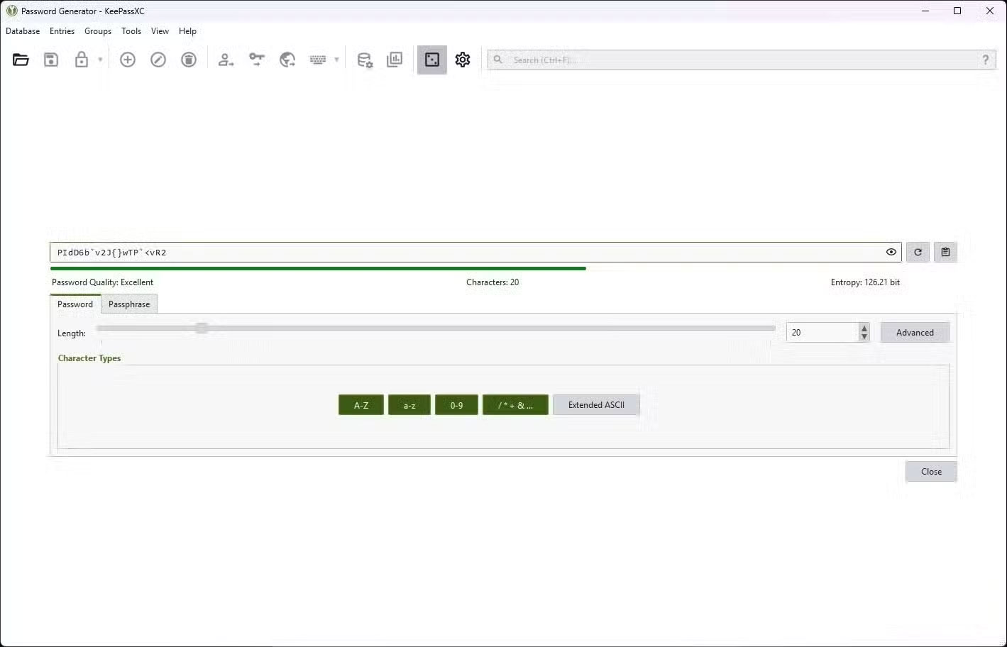Regenerate the password with the refresh icon

click(x=917, y=252)
